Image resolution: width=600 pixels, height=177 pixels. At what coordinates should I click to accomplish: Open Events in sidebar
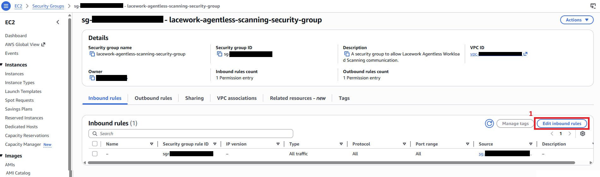tap(12, 53)
